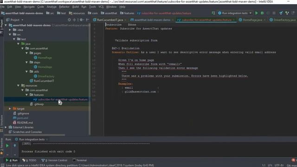Collapse the pages package arrow
Viewport: 297px width, 167px height.
click(26, 53)
